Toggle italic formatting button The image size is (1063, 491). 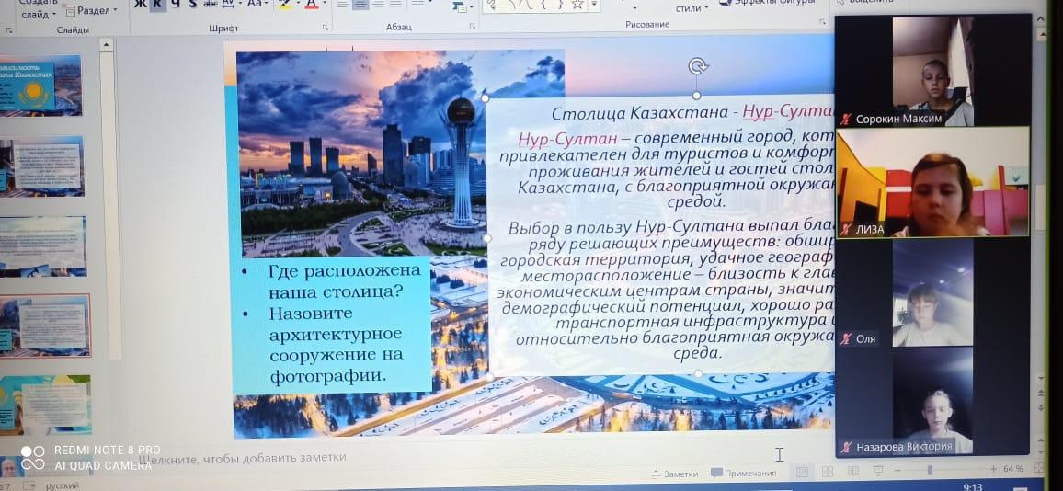(x=158, y=4)
